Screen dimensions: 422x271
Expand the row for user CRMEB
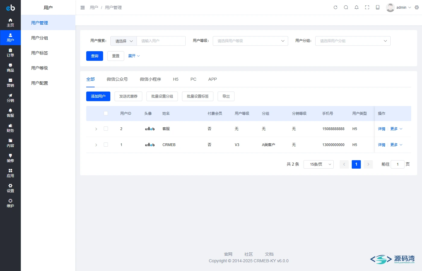tap(96, 145)
